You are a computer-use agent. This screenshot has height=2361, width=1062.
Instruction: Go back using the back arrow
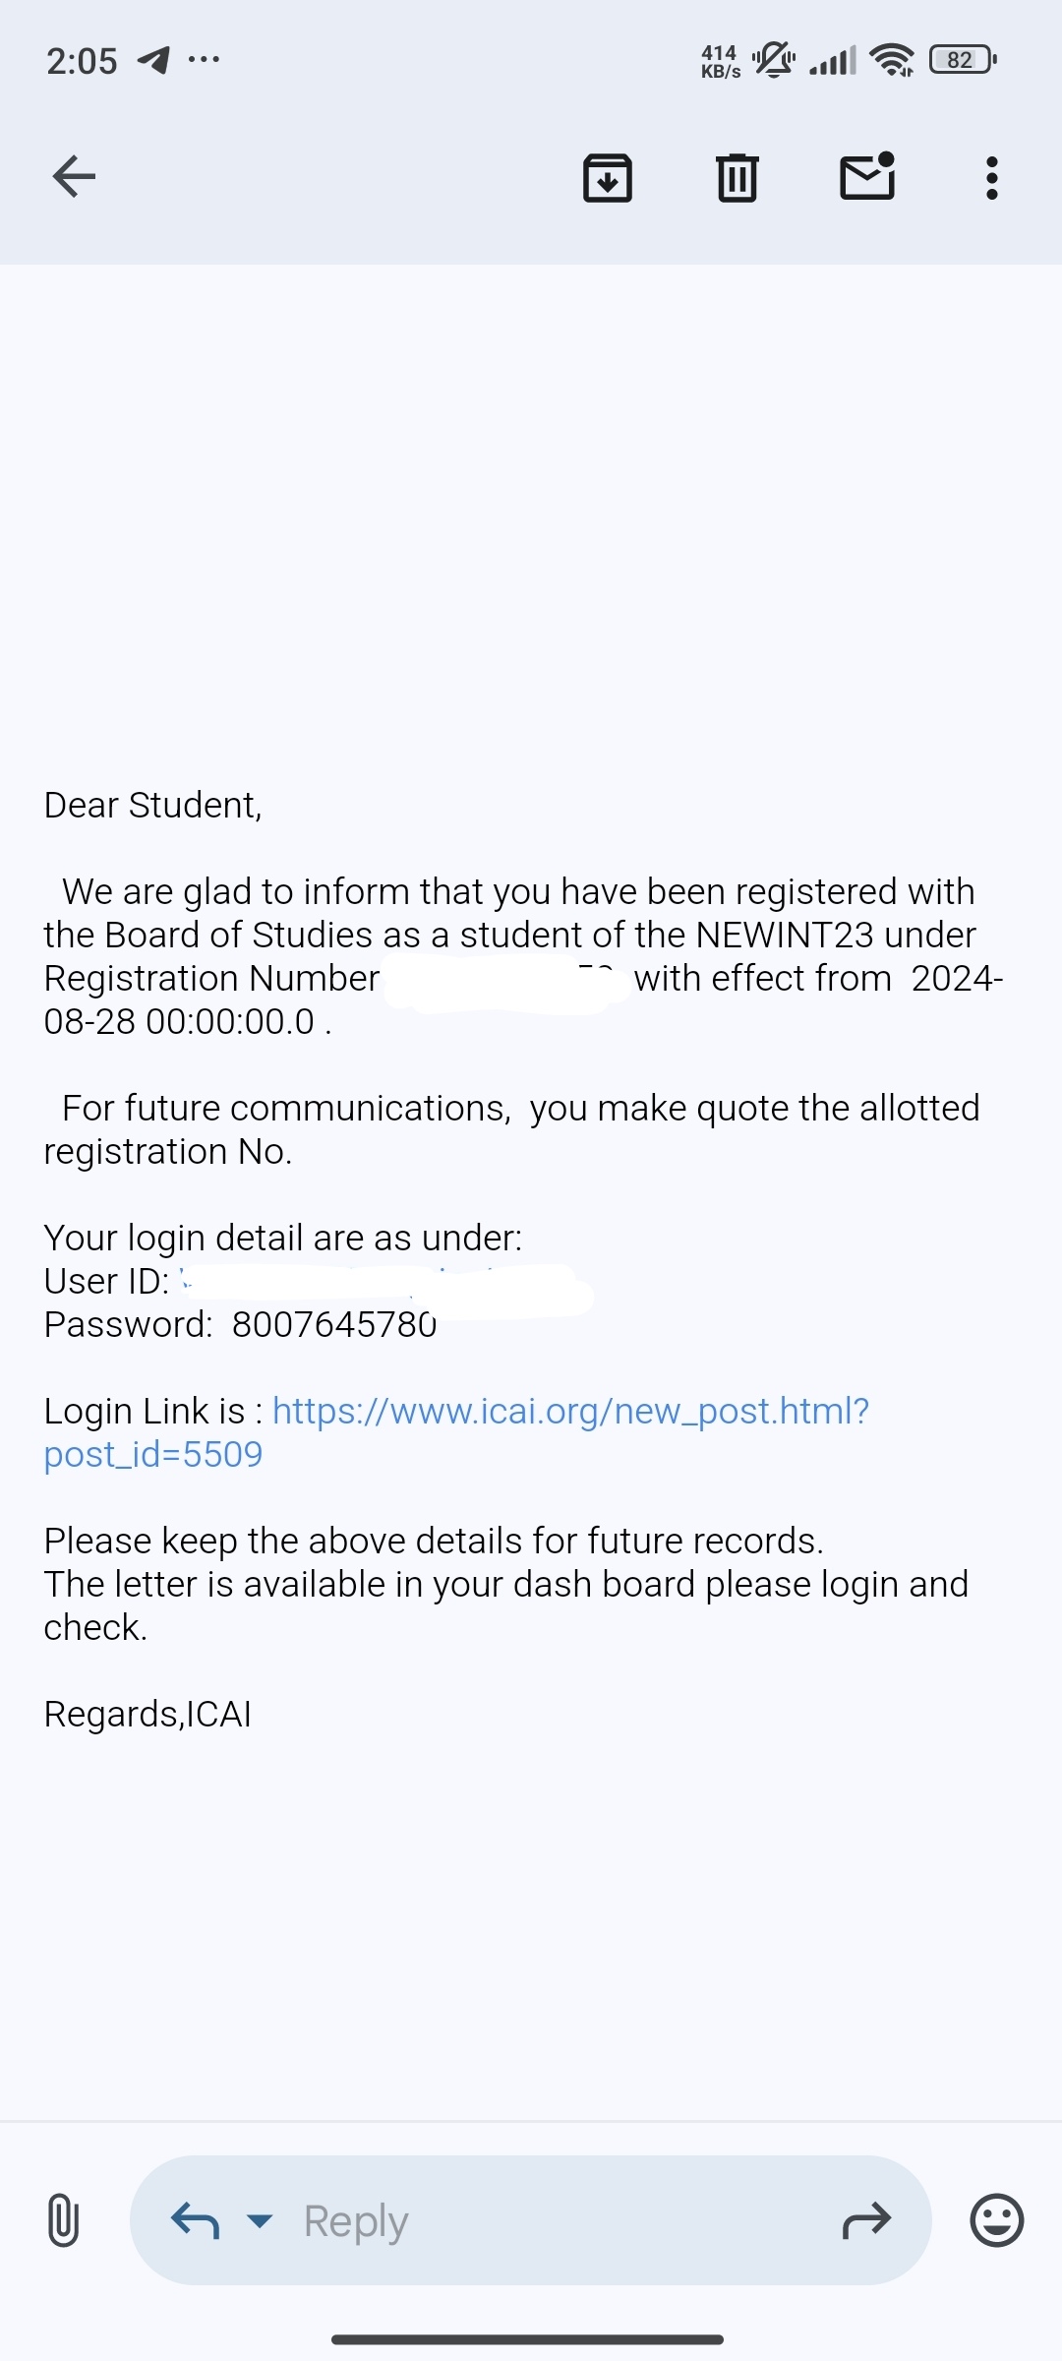(x=74, y=177)
